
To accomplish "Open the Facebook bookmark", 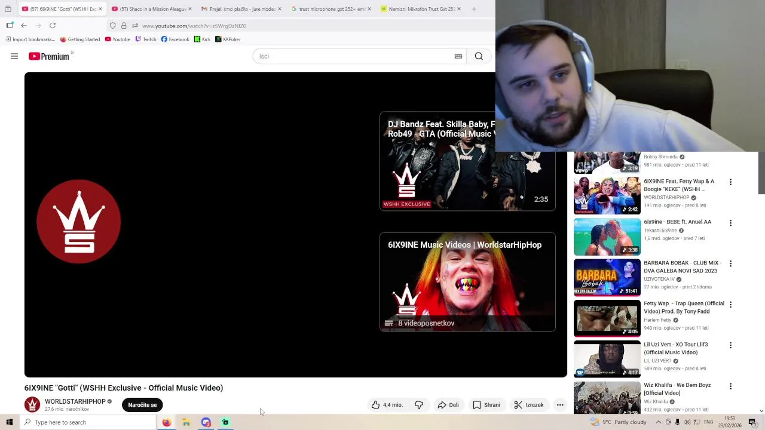I will coord(175,39).
